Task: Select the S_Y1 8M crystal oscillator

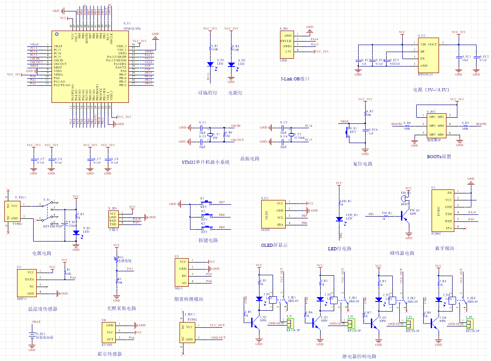Action: tap(209, 135)
